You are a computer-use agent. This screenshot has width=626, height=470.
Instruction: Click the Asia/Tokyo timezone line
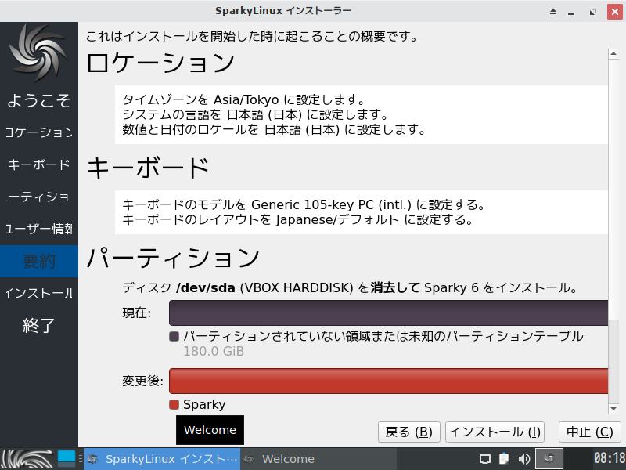click(x=244, y=99)
